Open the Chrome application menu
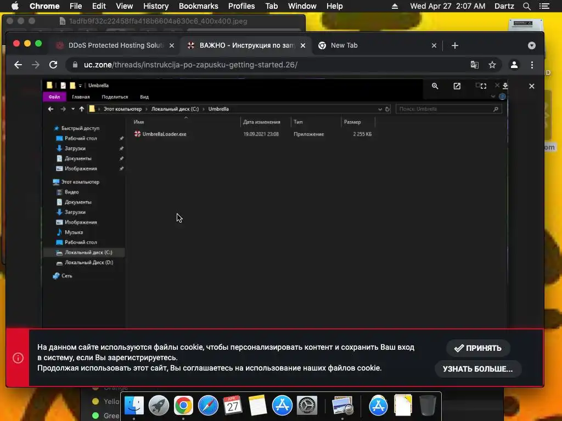562x421 pixels. click(x=44, y=6)
